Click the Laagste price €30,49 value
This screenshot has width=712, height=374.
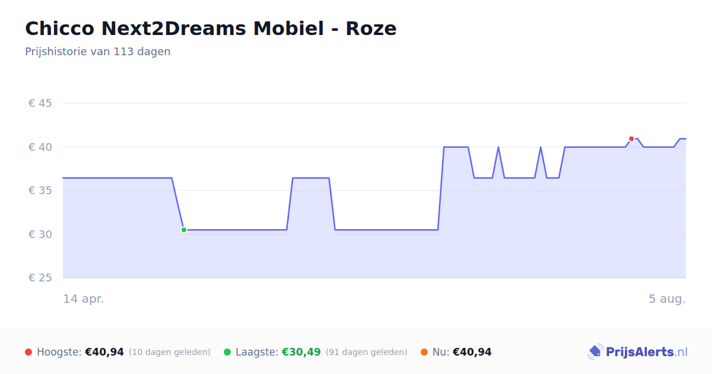coord(301,352)
